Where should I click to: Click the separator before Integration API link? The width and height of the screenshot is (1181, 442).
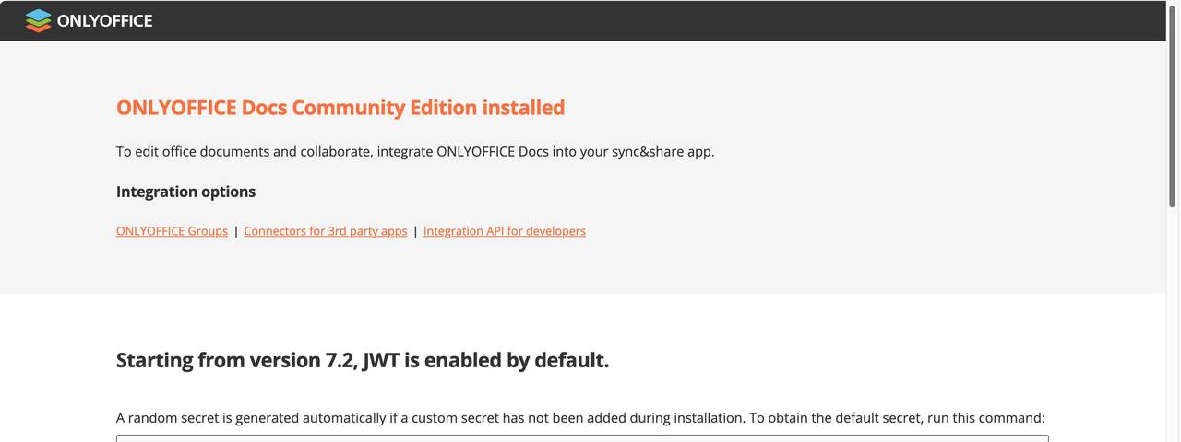pos(415,231)
